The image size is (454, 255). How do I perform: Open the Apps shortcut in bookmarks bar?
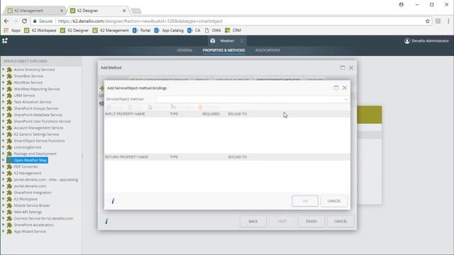(x=12, y=30)
